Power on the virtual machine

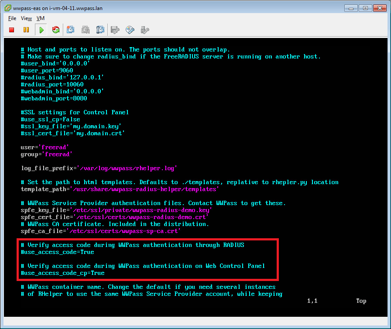[41, 30]
